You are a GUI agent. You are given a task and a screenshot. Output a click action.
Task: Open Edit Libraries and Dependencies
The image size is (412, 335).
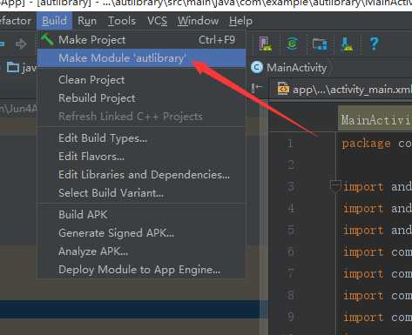click(142, 175)
